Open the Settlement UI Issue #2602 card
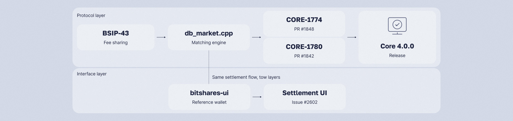 (x=304, y=97)
